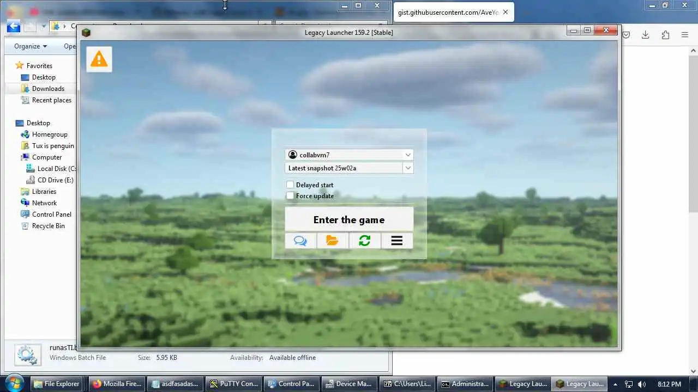Switch to asdfasadas taskbar button
The width and height of the screenshot is (698, 392).
pos(175,384)
